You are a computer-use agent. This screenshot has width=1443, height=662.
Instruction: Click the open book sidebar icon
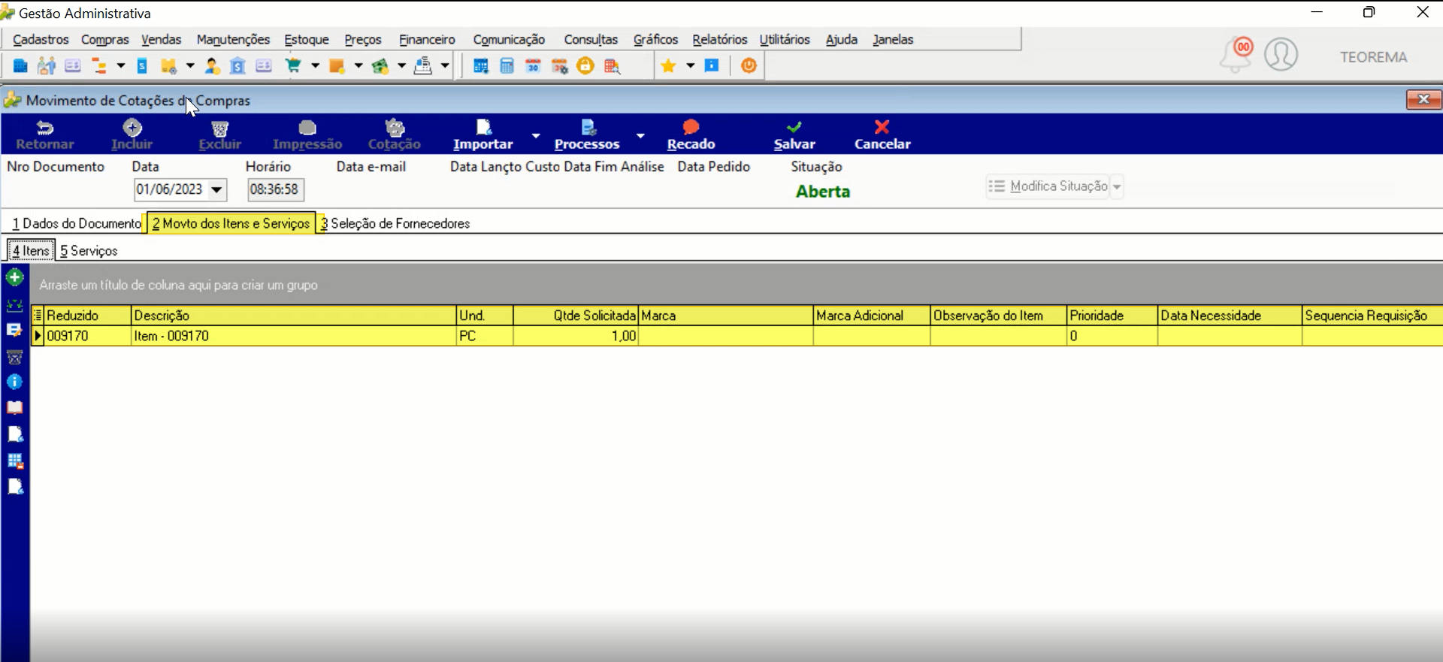14,408
